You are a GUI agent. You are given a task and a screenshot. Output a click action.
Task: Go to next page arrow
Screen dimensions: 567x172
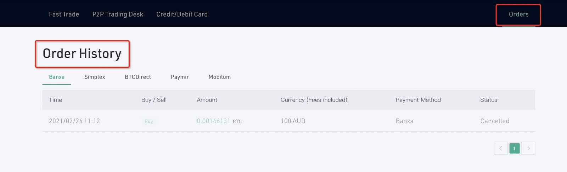point(528,148)
